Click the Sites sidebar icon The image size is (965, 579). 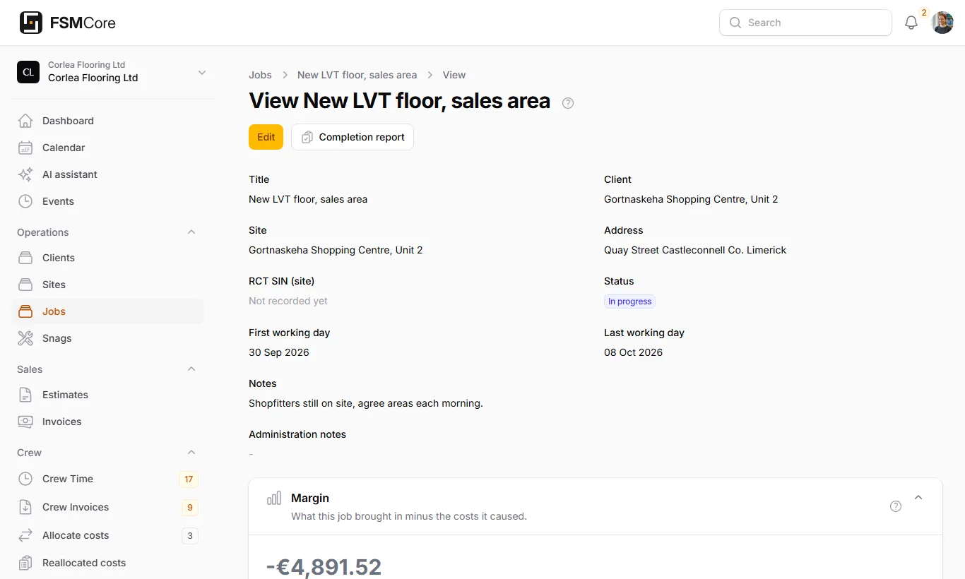(x=25, y=285)
